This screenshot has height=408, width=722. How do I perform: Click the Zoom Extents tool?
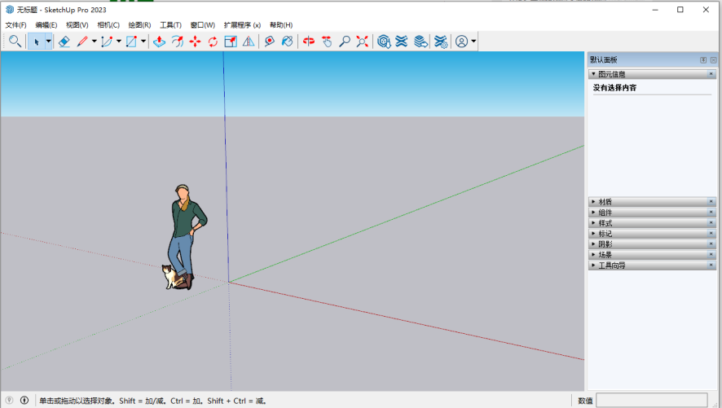363,42
